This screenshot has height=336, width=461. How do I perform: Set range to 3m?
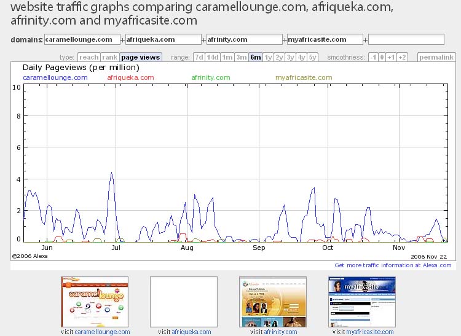[242, 57]
